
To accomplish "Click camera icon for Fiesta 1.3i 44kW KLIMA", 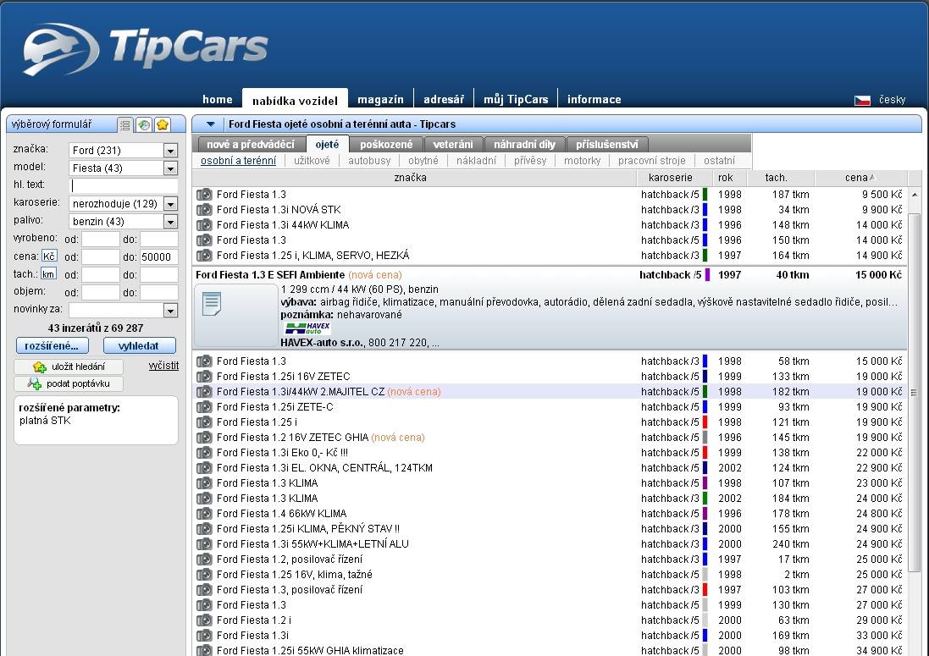I will [x=204, y=225].
